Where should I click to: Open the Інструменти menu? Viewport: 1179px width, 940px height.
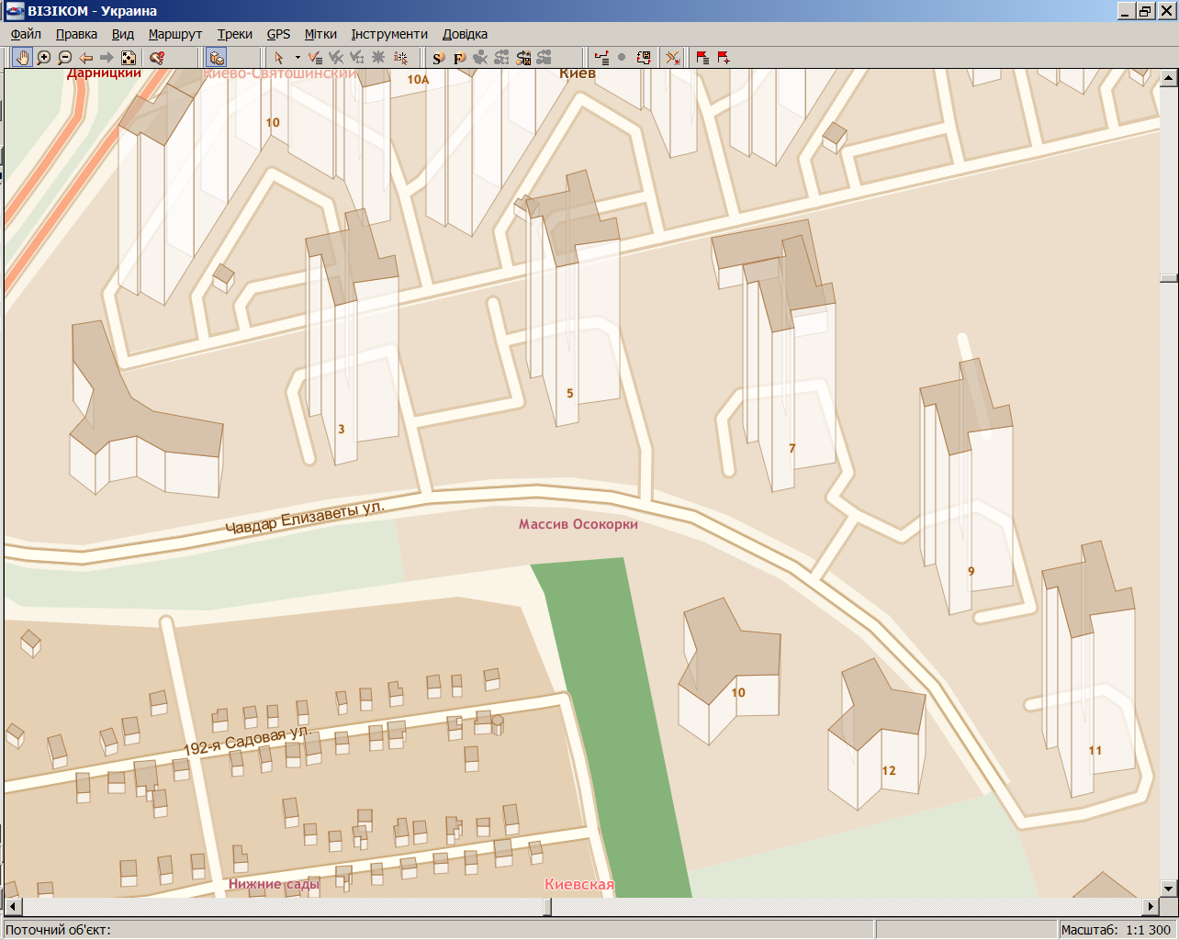click(389, 34)
